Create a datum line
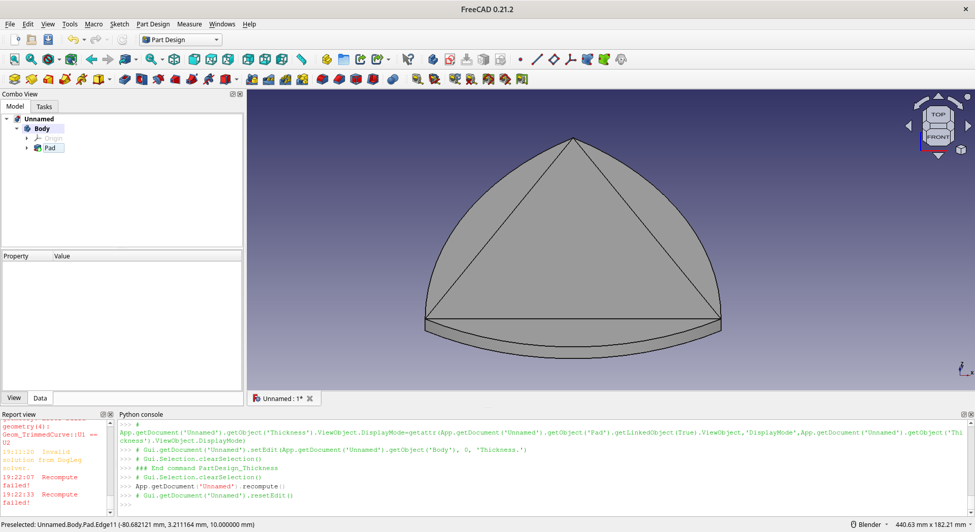This screenshot has height=532, width=975. pos(537,59)
